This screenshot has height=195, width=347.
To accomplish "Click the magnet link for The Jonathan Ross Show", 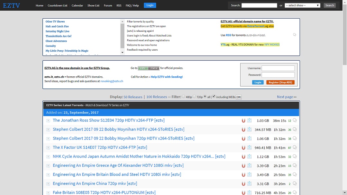I will click(x=244, y=120).
